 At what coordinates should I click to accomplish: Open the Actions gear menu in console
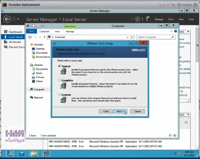tap(185, 5)
